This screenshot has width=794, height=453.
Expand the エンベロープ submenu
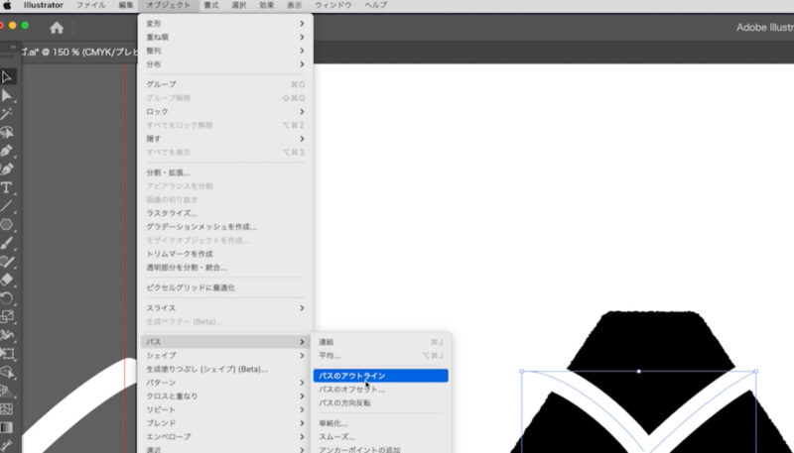(225, 436)
